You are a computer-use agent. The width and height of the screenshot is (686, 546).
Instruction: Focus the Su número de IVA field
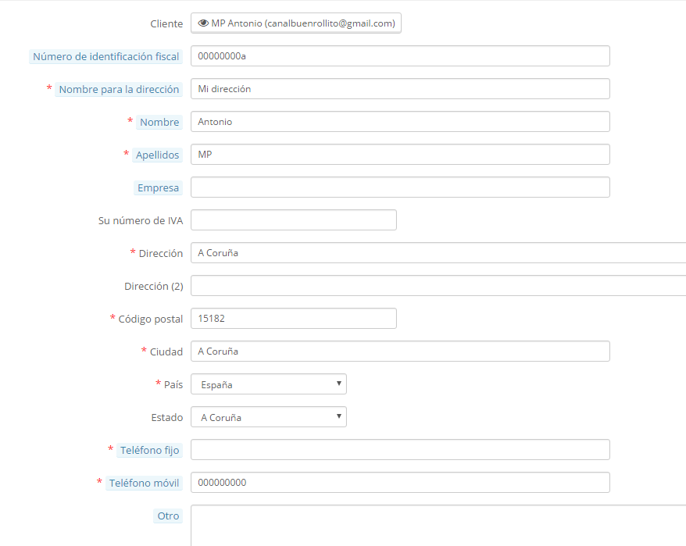pyautogui.click(x=294, y=220)
